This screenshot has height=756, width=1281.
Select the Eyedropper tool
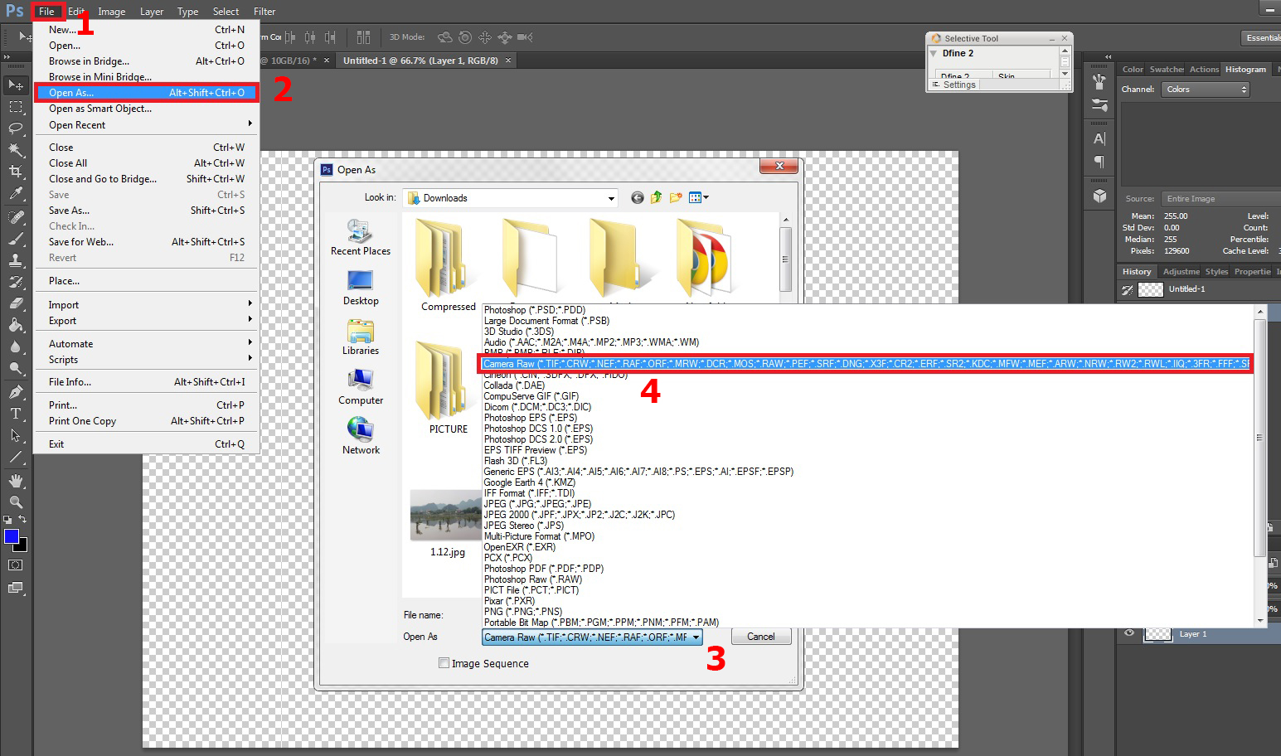click(16, 193)
